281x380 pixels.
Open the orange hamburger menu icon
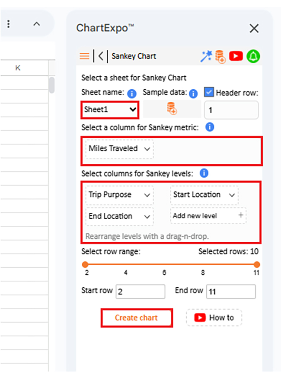pos(84,56)
